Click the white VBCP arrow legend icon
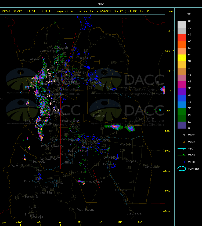202x226 pixels. [x=182, y=135]
